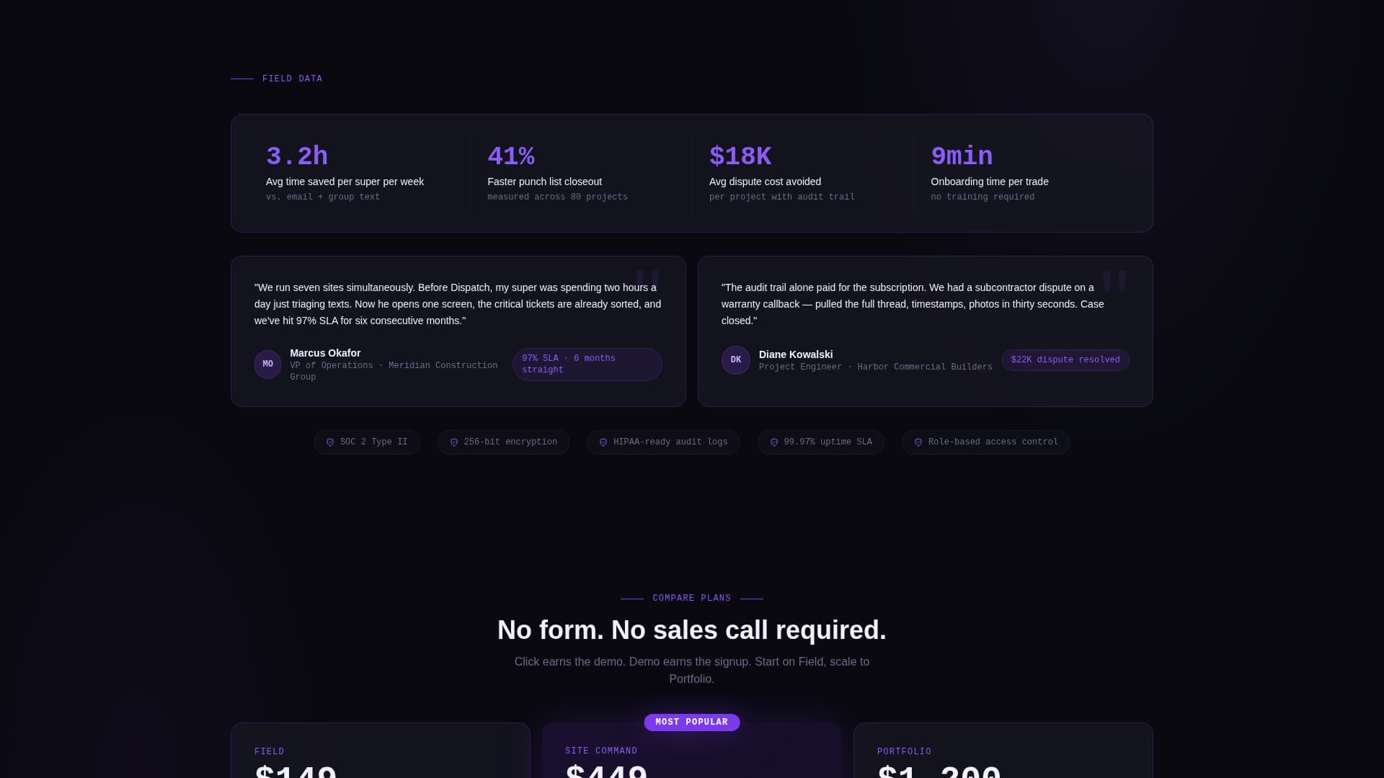Click the HIPAA-ready audit logs shield icon

tap(603, 442)
